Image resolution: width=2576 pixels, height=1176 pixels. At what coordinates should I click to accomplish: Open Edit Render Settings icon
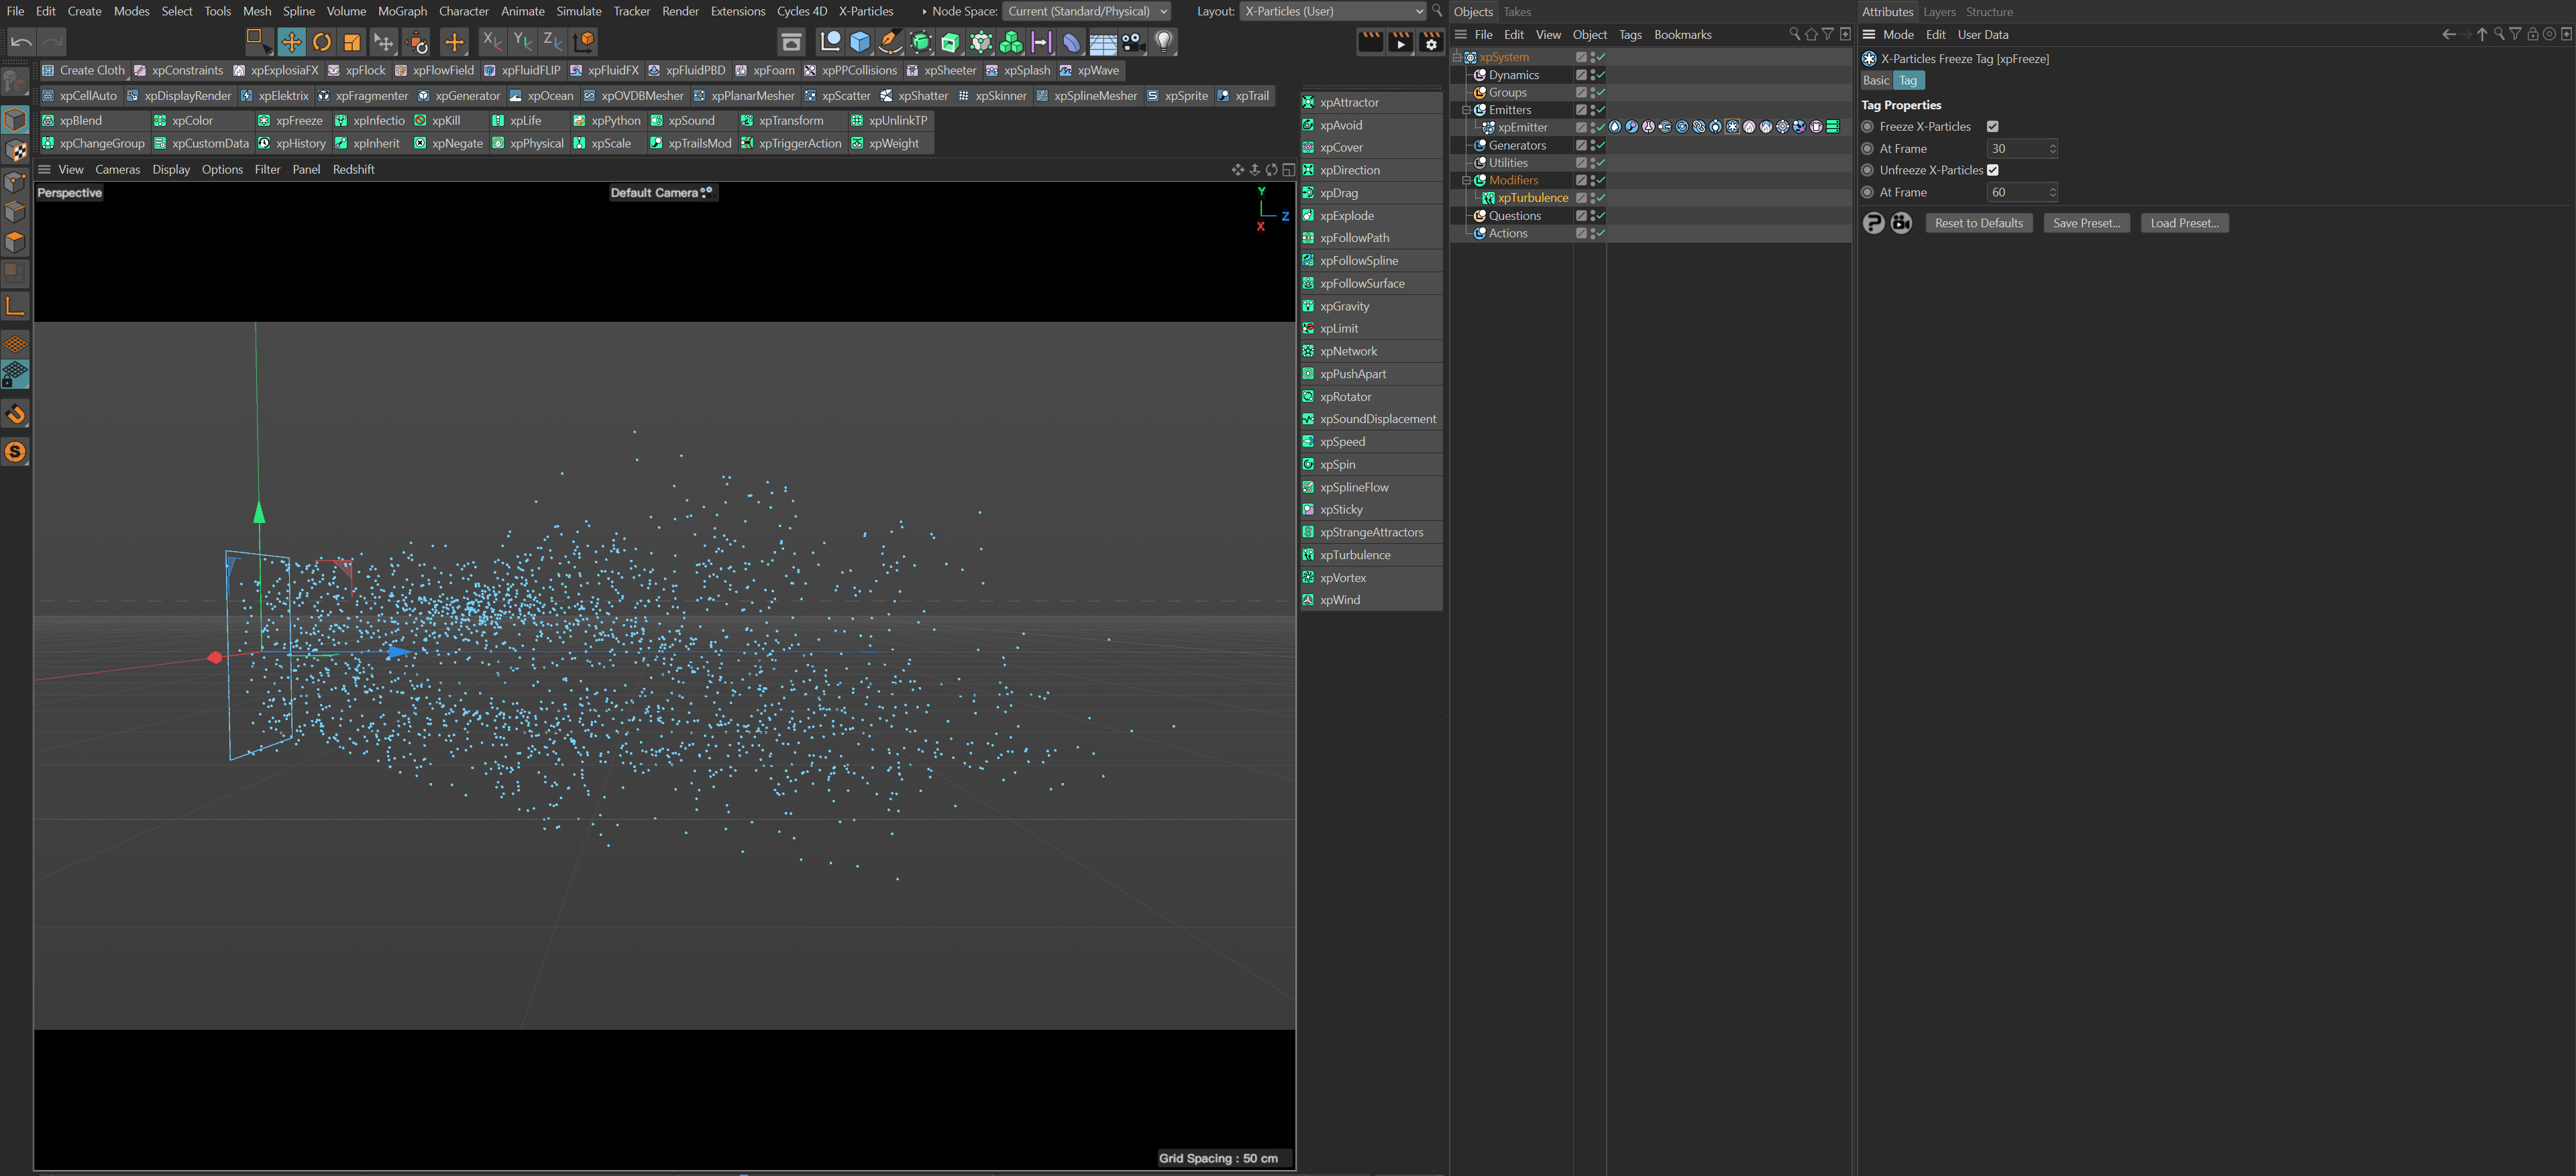click(x=1431, y=42)
